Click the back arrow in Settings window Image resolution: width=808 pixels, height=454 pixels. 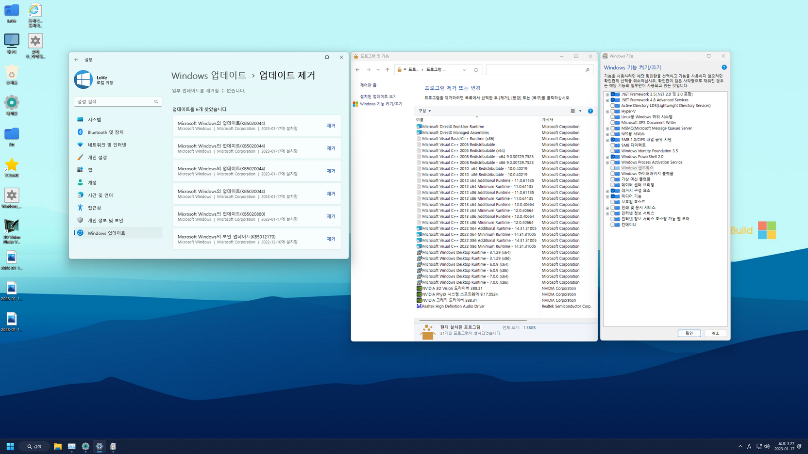click(76, 60)
